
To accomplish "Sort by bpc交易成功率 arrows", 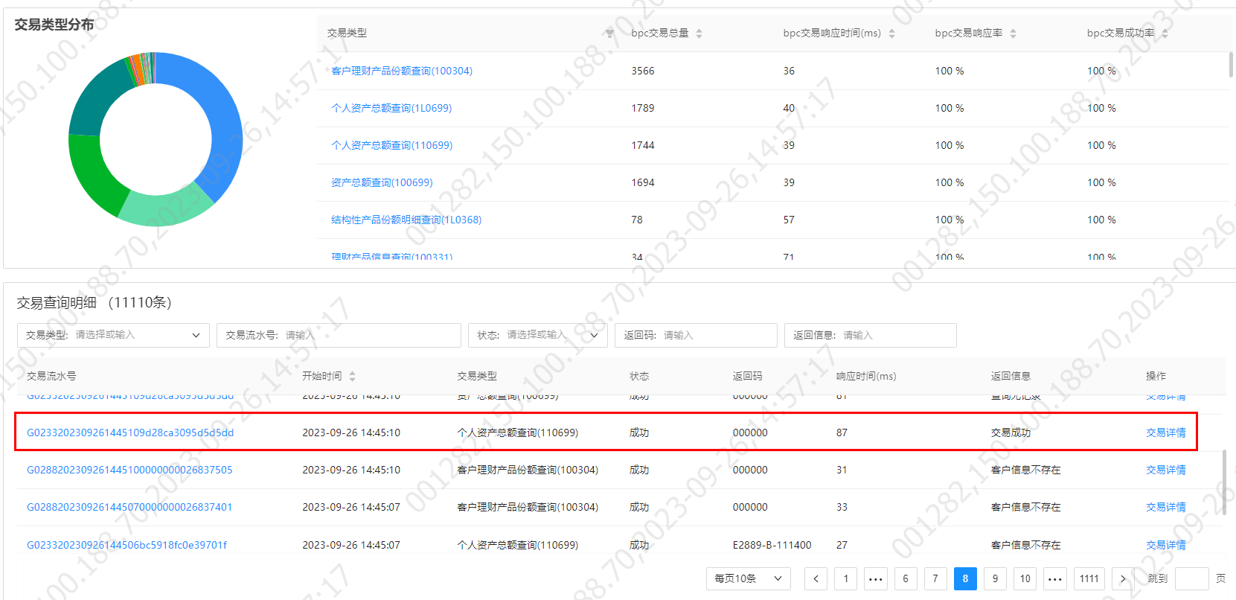I will tap(1165, 33).
